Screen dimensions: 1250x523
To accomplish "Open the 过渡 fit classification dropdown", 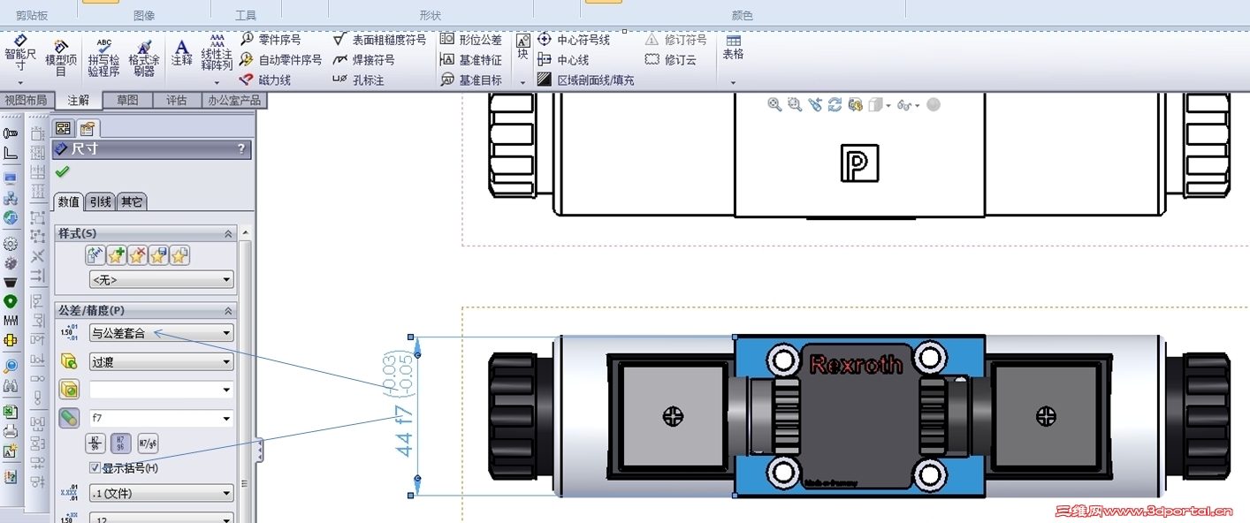I will pyautogui.click(x=161, y=362).
